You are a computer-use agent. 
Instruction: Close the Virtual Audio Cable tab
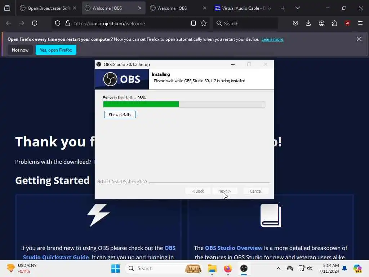click(x=270, y=8)
